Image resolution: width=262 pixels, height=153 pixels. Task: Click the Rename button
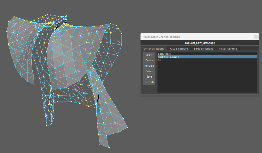(149, 66)
